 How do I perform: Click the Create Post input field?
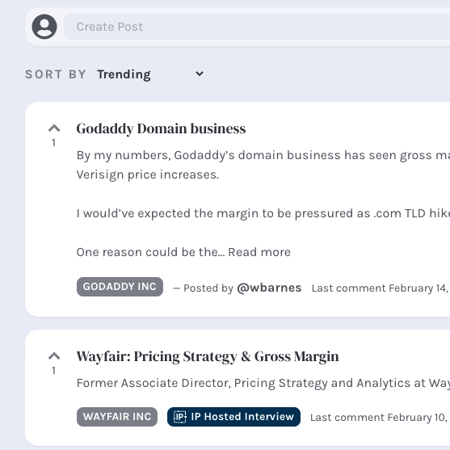[x=257, y=27]
